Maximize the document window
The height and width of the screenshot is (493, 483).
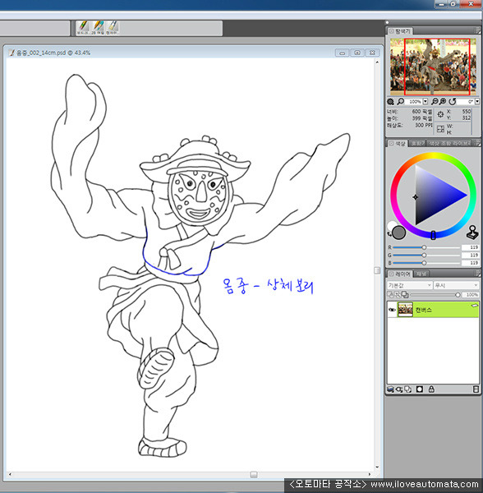pyautogui.click(x=357, y=53)
